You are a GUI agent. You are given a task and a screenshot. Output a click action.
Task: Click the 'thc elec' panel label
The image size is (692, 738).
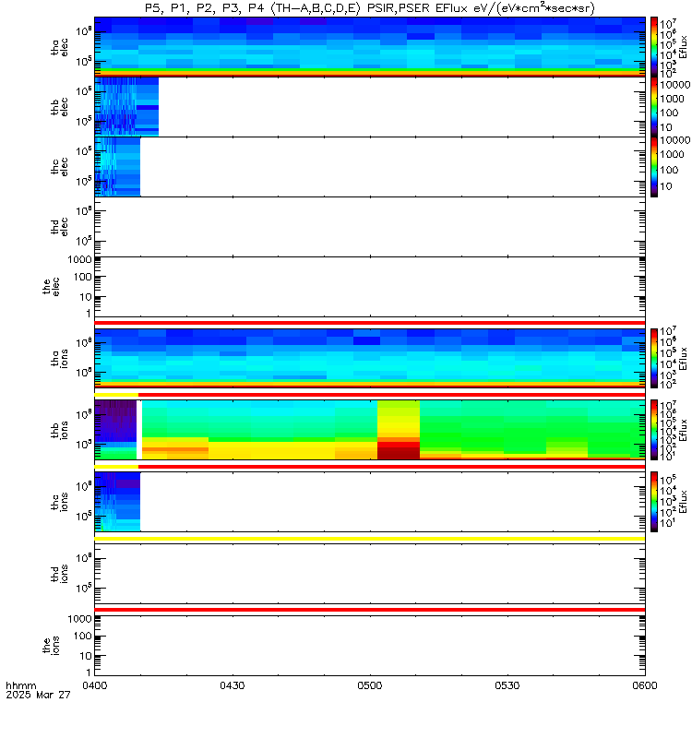click(59, 167)
